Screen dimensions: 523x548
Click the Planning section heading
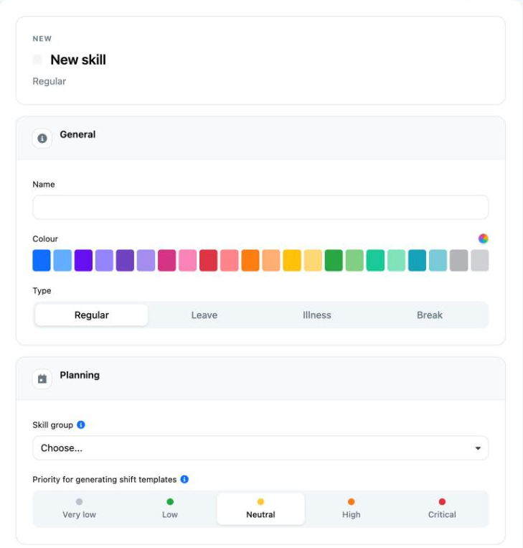point(80,375)
